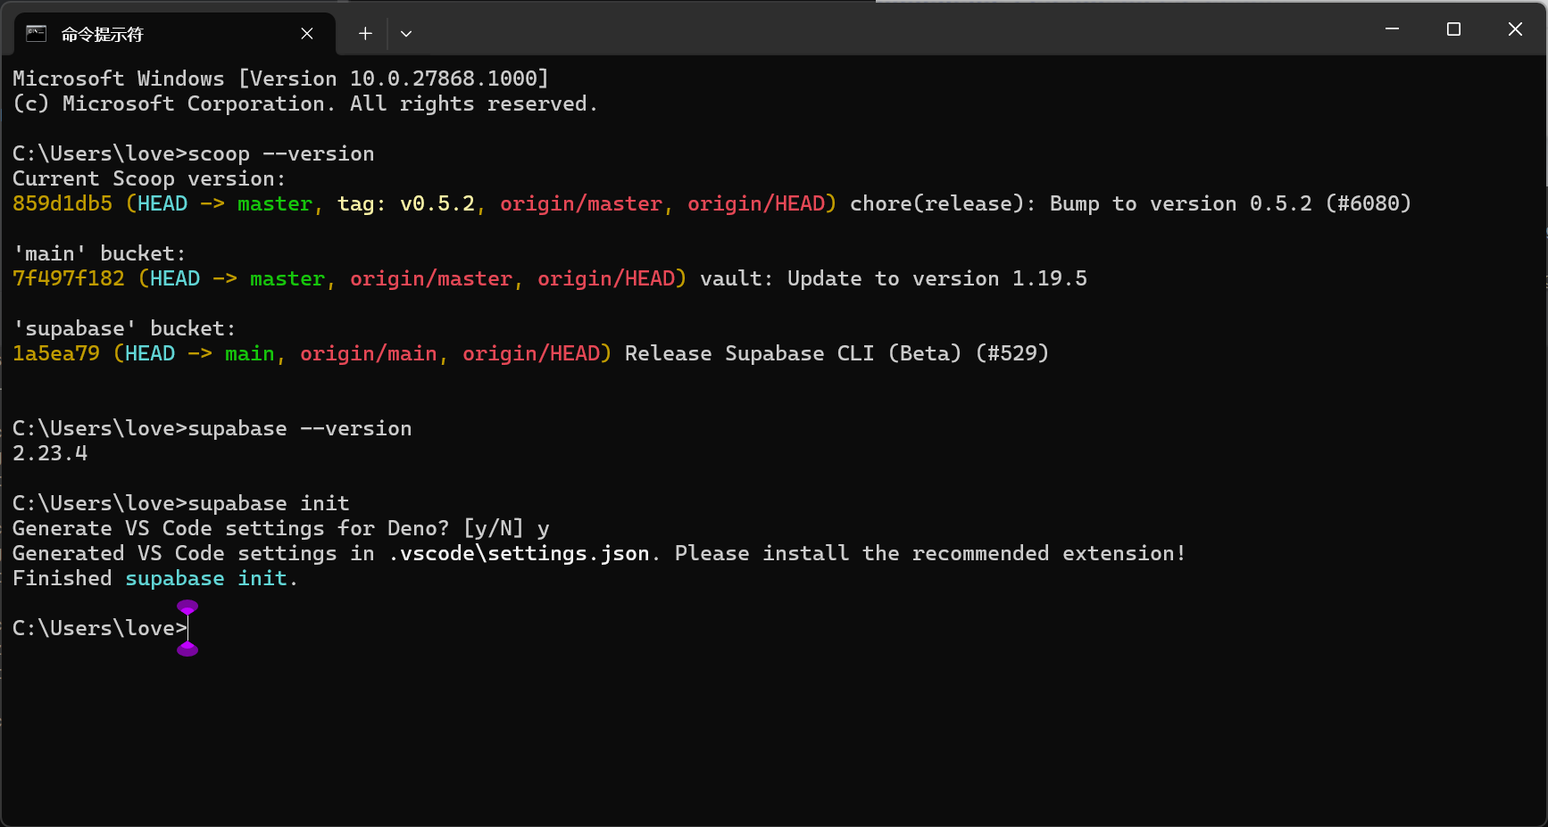Click the commit hash 859d1db5

(x=62, y=203)
